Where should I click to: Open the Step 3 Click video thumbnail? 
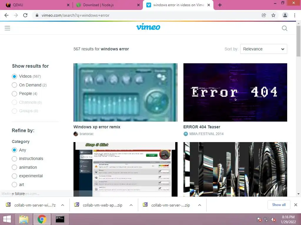coord(125,169)
